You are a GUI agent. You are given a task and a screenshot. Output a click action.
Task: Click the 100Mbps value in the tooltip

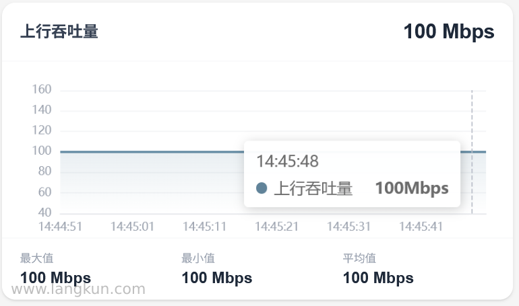(412, 188)
